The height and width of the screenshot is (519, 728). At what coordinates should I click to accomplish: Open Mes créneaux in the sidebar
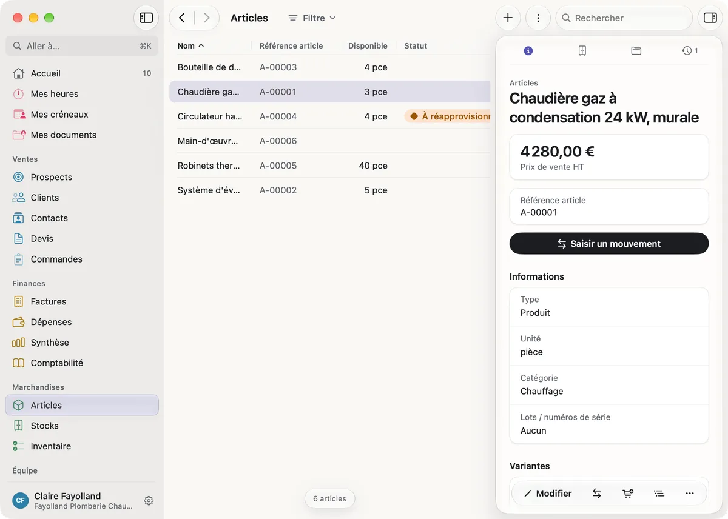[x=82, y=115]
